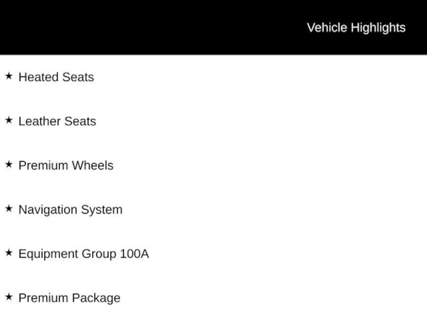Select the Equipment Group 100A item
This screenshot has width=427, height=320.
coord(83,254)
